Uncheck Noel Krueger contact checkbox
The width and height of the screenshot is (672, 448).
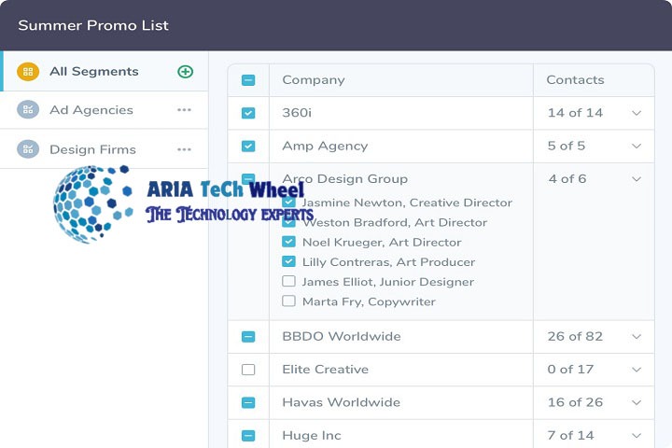[288, 242]
